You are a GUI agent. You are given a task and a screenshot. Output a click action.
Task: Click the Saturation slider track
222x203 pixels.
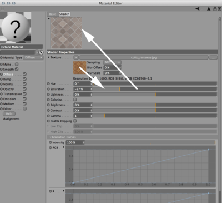pyautogui.click(x=155, y=89)
